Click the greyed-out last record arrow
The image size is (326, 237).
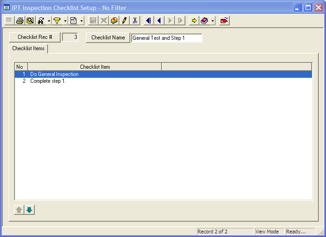[180, 21]
